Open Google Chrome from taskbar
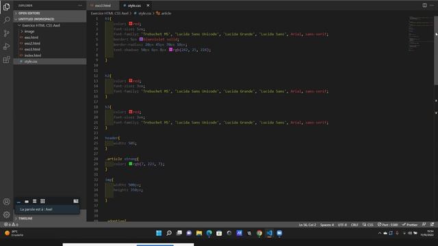This screenshot has width=438, height=246. tap(259, 233)
